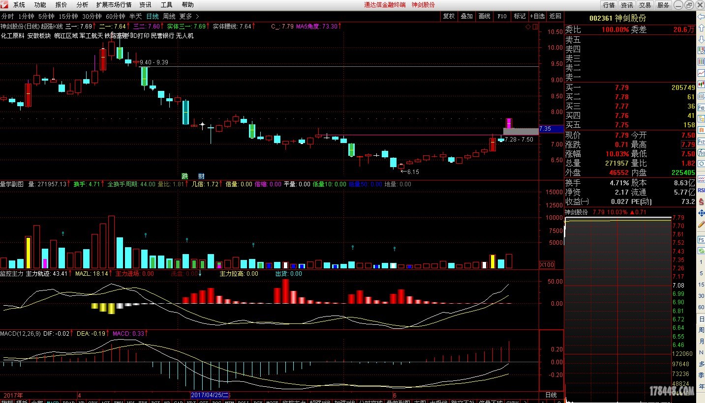The height and width of the screenshot is (403, 705).
Task: Click the f(x) formula icon in sidebar
Action: pos(701,154)
